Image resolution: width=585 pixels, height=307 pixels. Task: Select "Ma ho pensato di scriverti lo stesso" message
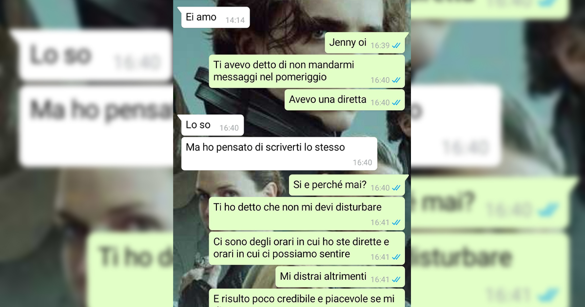coord(279,153)
